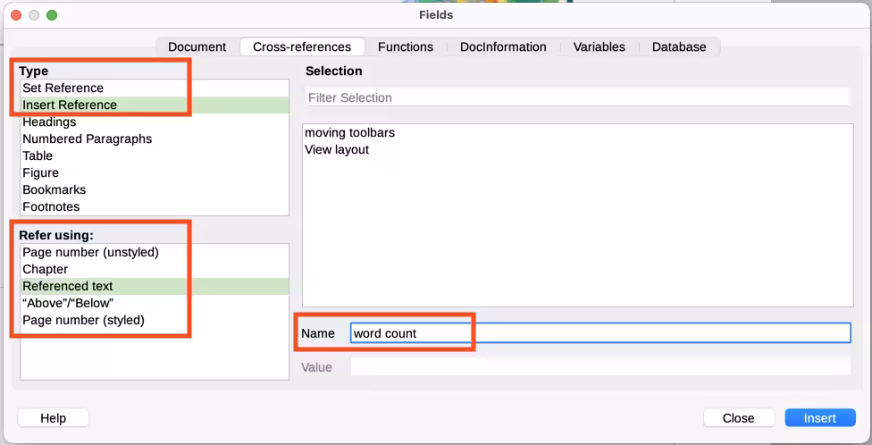The image size is (872, 445).
Task: Close the Fields dialog
Action: 739,417
